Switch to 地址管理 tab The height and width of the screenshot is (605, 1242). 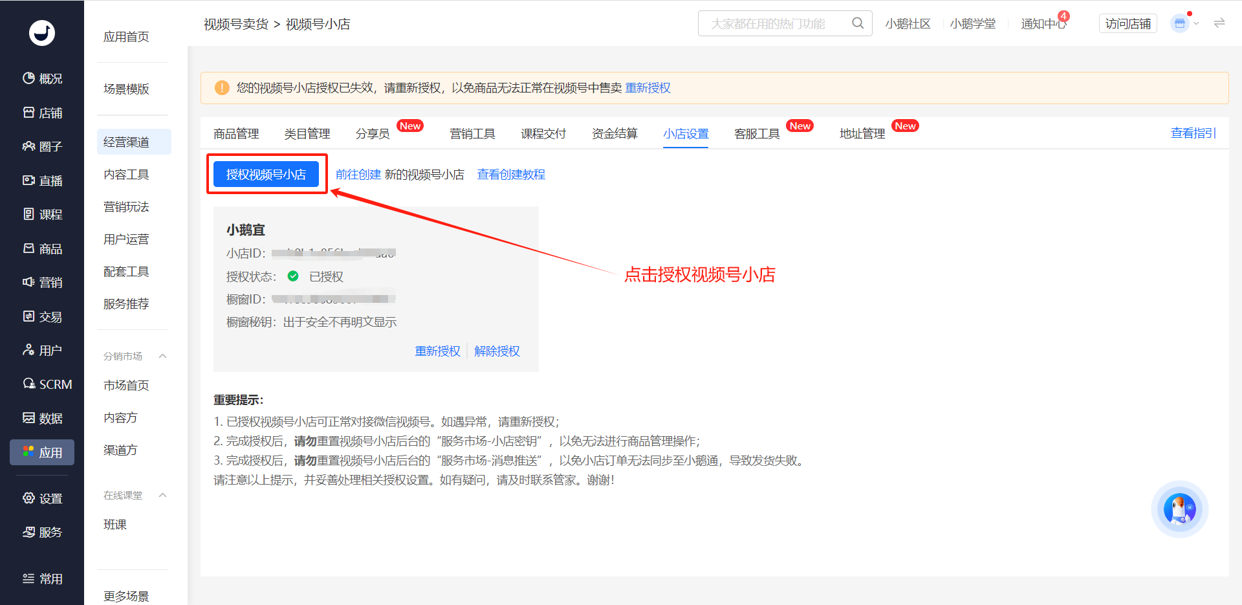pos(862,133)
